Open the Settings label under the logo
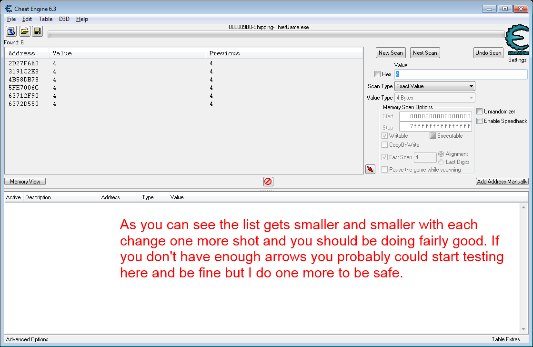Viewport: 533px width, 347px height. tap(517, 60)
